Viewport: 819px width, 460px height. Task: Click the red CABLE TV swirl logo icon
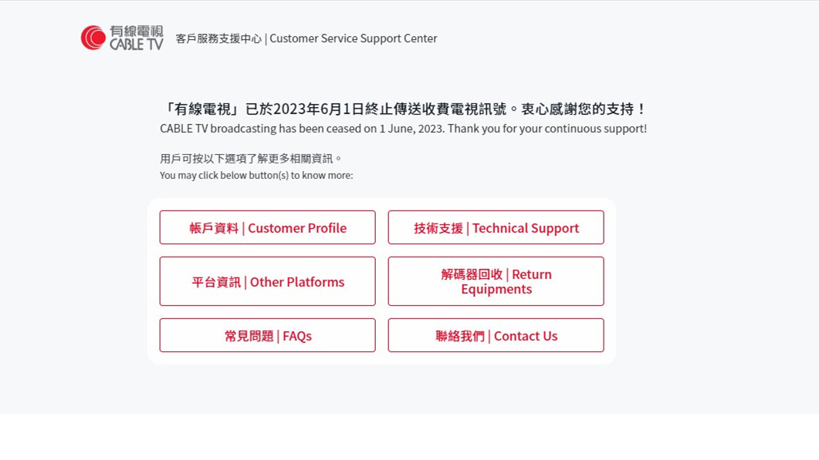pos(93,38)
